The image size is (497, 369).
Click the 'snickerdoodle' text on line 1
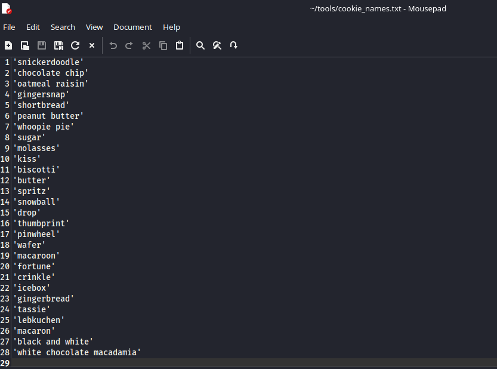(x=48, y=62)
